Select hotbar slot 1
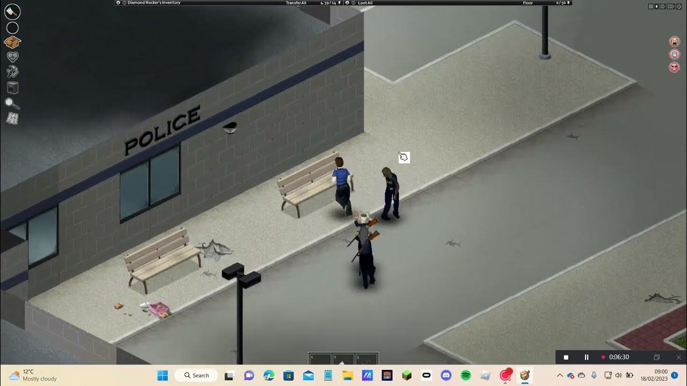 click(320, 359)
